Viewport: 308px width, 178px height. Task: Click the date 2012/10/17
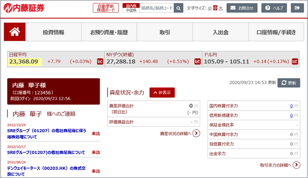pyautogui.click(x=16, y=147)
